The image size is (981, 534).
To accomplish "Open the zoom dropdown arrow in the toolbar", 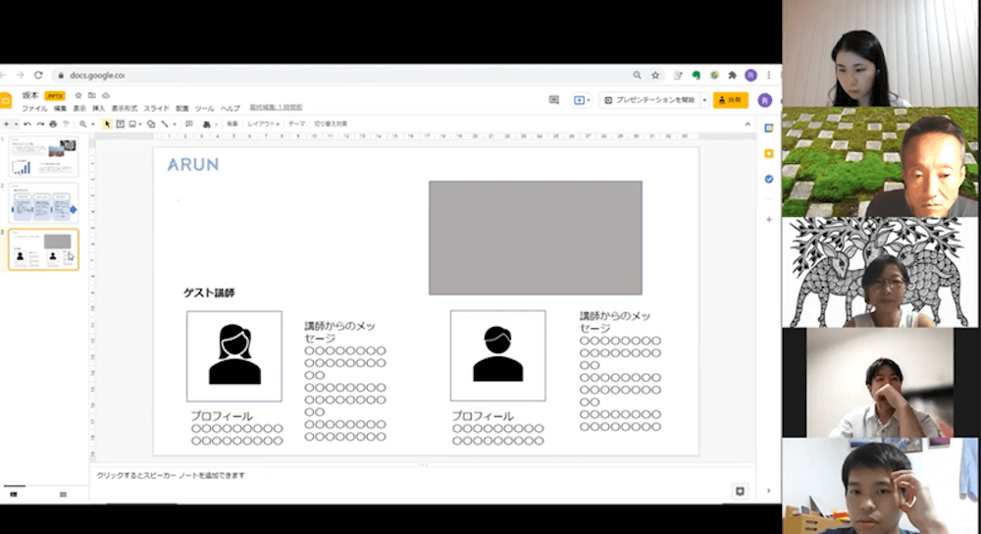I will point(92,124).
